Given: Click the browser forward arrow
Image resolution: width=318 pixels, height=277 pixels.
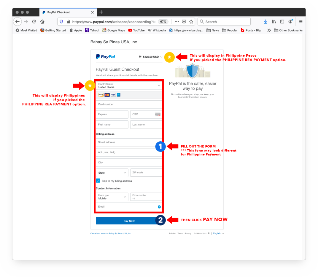Looking at the screenshot, I should [26, 21].
